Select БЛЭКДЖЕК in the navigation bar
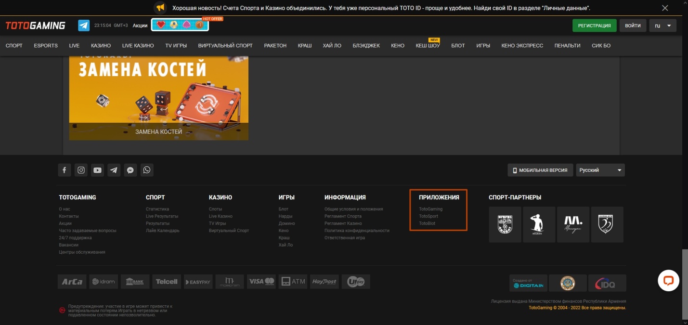The image size is (688, 325). click(x=366, y=46)
